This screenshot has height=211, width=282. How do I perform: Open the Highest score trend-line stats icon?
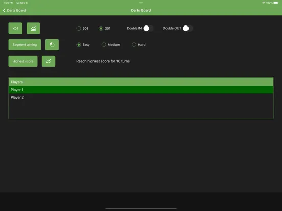click(x=49, y=61)
